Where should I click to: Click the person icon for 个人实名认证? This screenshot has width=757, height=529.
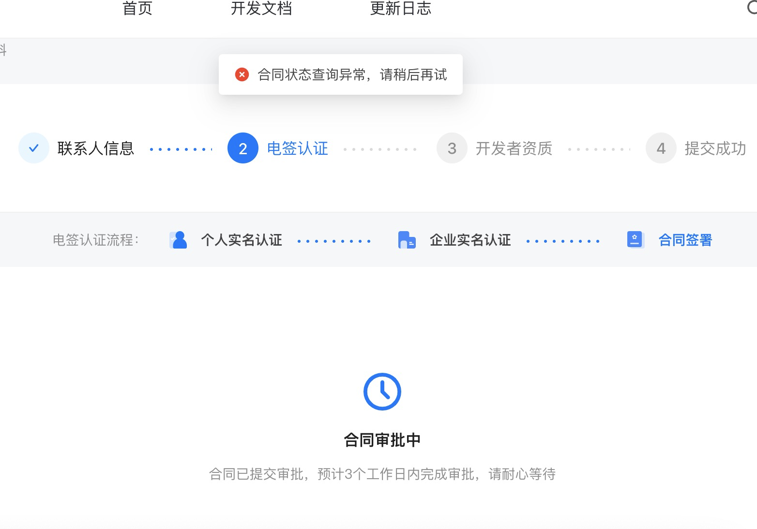coord(178,240)
